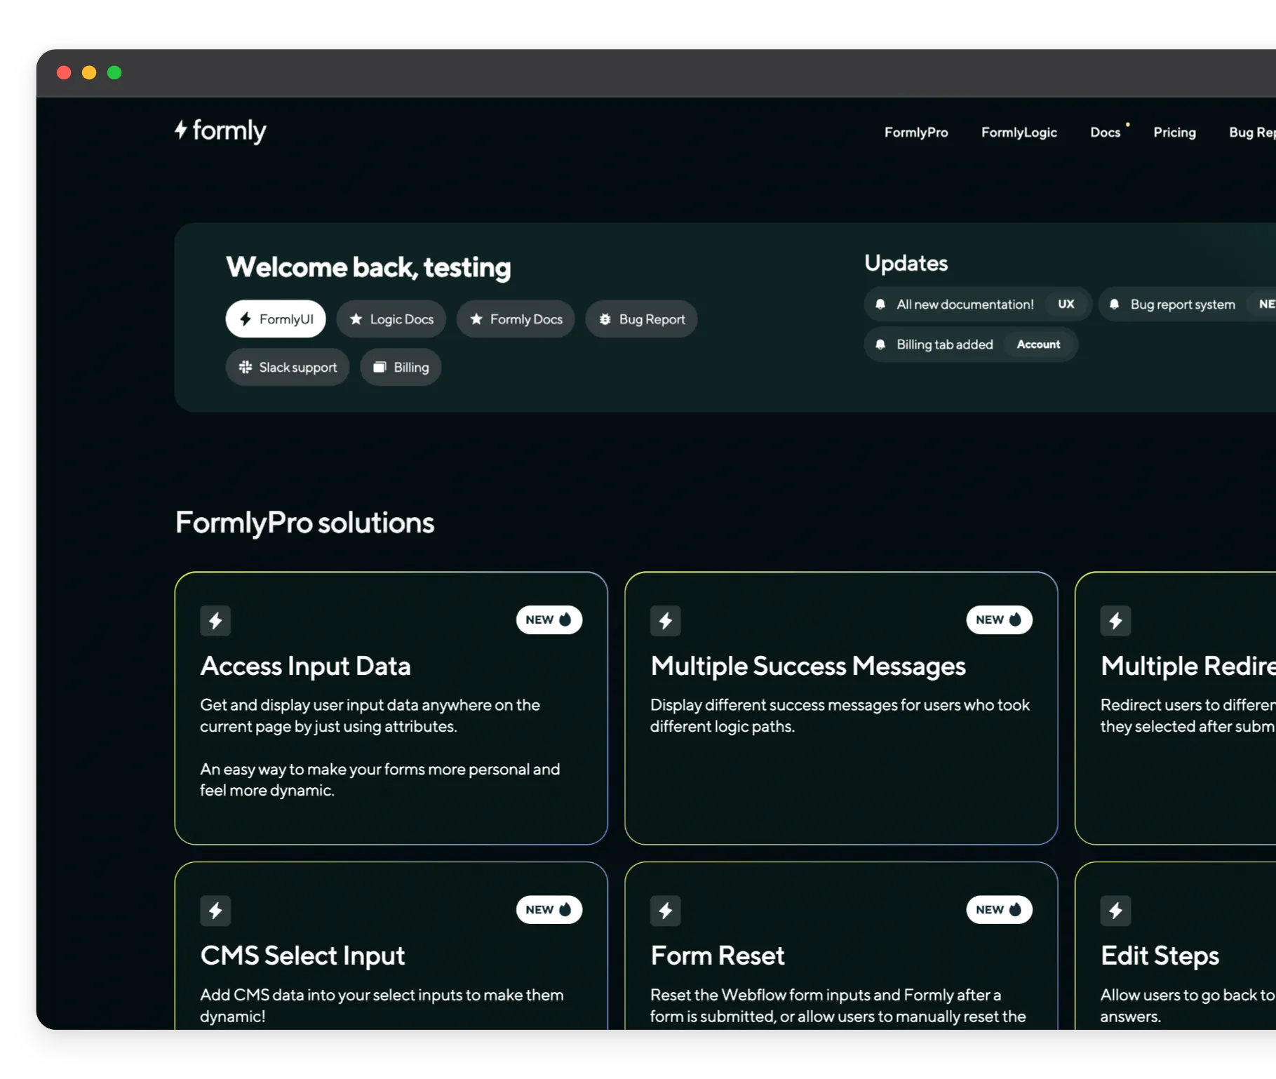Click lightning icon on Form Reset card
The image size is (1276, 1079).
tap(666, 911)
